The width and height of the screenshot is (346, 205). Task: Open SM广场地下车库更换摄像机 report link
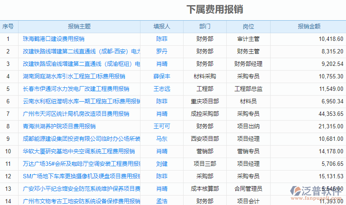point(81,176)
